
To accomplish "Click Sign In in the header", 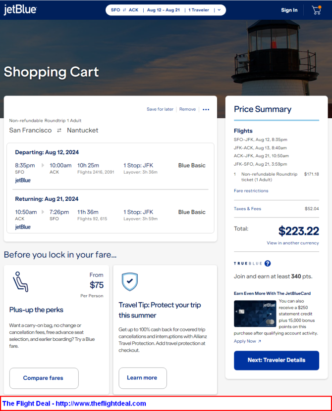I will point(289,10).
